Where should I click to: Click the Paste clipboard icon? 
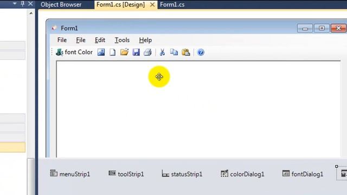tap(185, 52)
